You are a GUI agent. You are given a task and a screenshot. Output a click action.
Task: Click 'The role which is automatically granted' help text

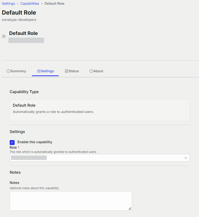(x=53, y=152)
